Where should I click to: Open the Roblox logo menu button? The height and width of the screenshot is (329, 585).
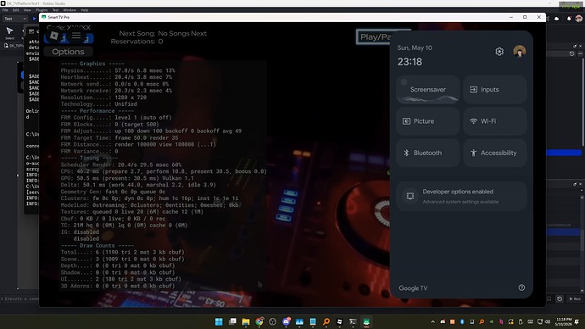click(x=54, y=36)
